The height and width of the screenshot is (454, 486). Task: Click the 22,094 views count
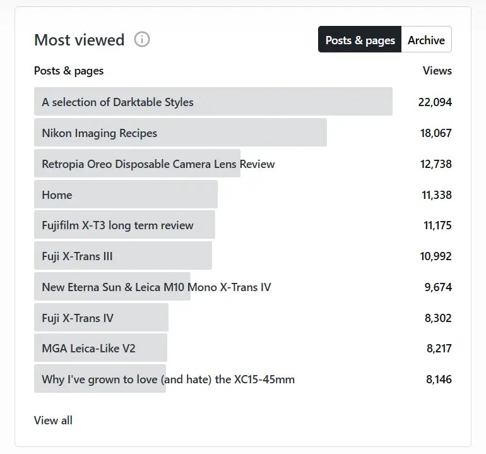point(435,102)
